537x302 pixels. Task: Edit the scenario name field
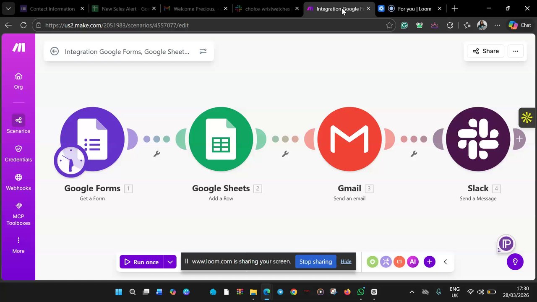pyautogui.click(x=127, y=52)
